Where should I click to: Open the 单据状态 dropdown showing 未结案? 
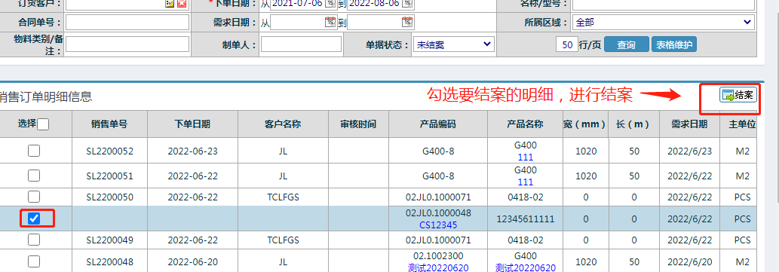(x=453, y=44)
